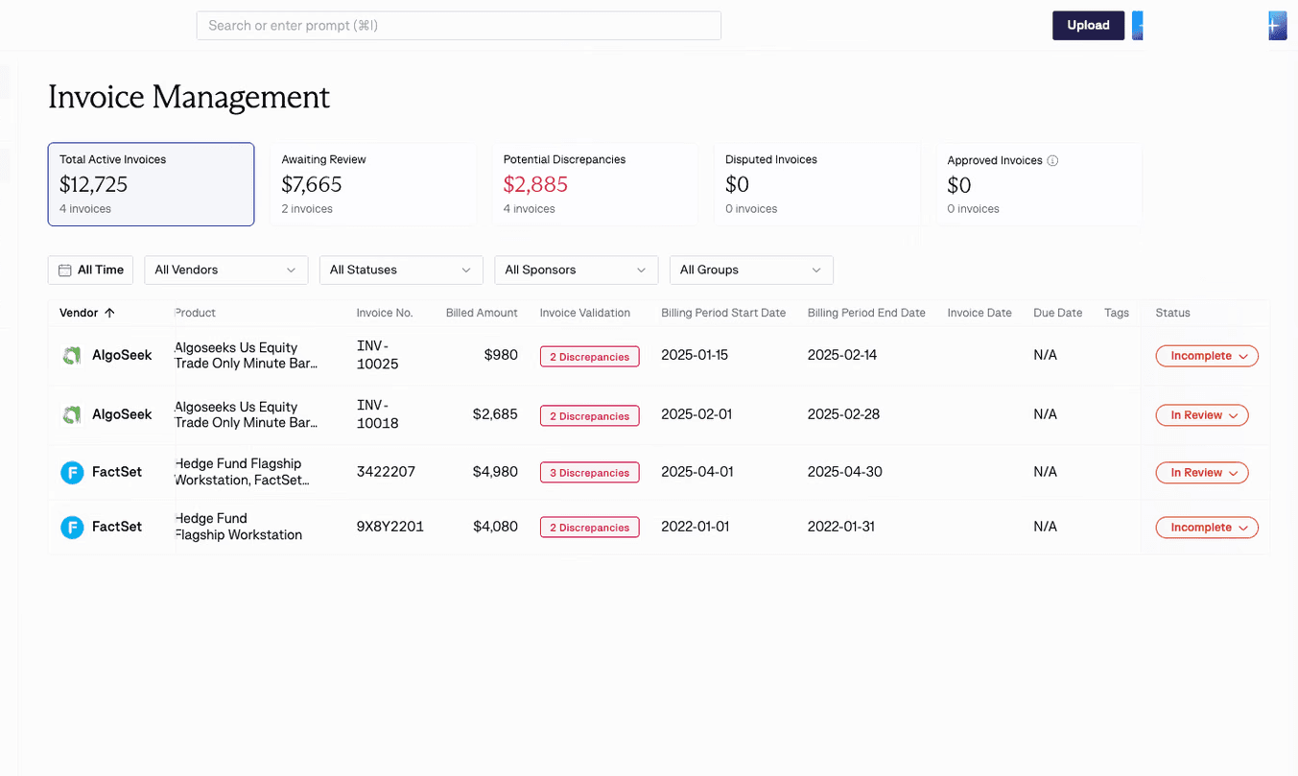Click the FactSet logo in the 9X8Y2201 row
This screenshot has width=1298, height=776.
72,527
